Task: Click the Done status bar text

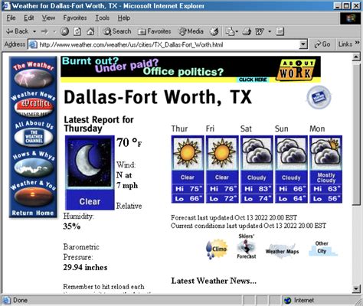Action: coord(20,300)
